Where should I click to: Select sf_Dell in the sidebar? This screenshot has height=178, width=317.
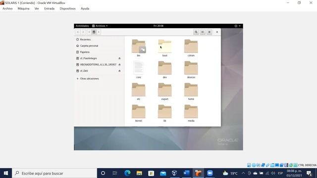pyautogui.click(x=99, y=71)
